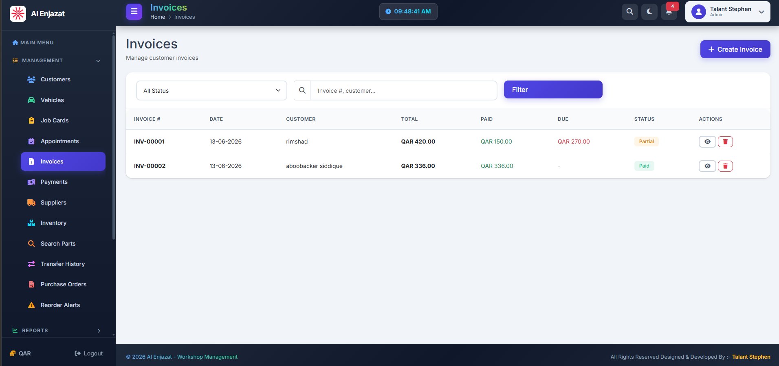Click customer aboobacker siddique
779x366 pixels.
(314, 166)
